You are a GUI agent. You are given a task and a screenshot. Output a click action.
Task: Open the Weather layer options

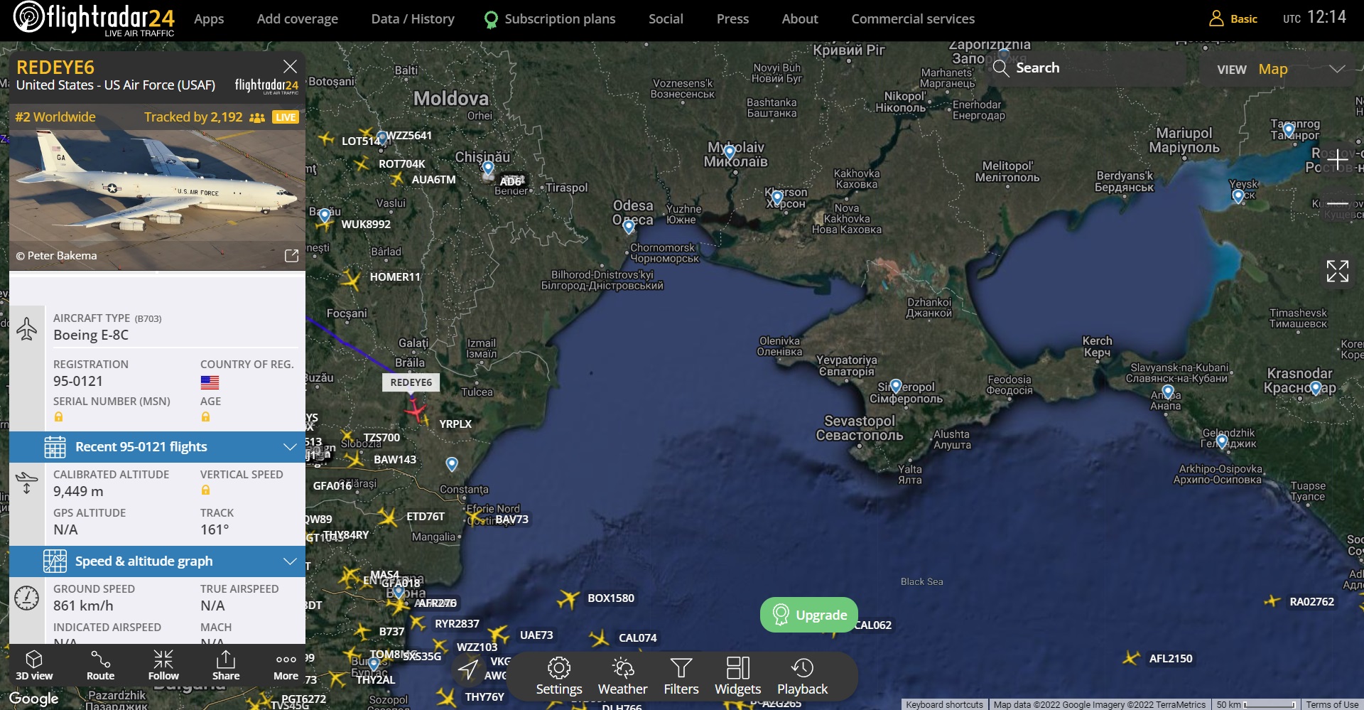[622, 676]
